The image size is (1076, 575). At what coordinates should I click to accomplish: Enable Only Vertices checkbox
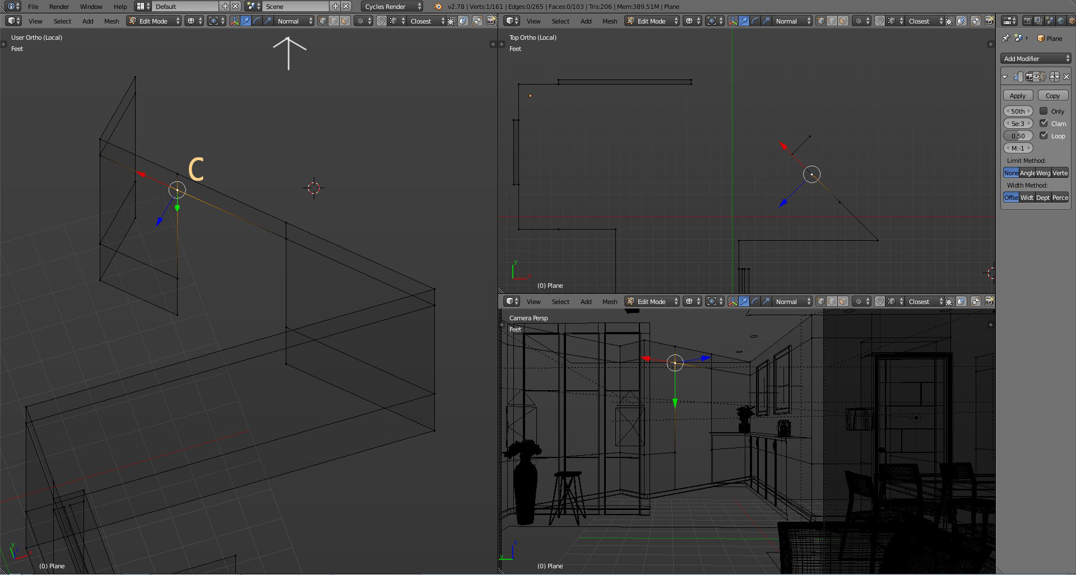click(1043, 111)
